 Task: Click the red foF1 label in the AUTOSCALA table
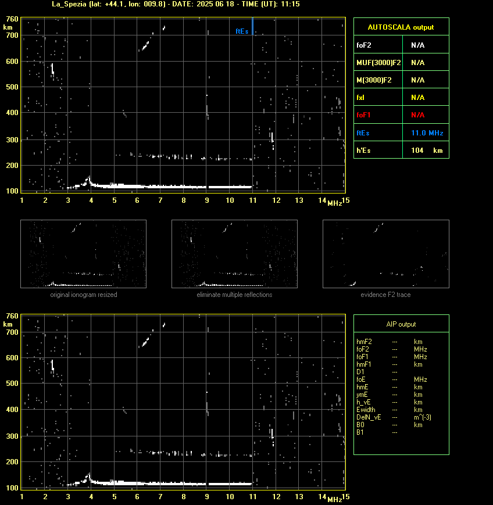click(x=363, y=115)
